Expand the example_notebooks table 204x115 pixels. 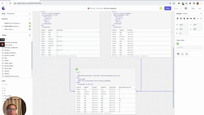pyautogui.click(x=11, y=48)
